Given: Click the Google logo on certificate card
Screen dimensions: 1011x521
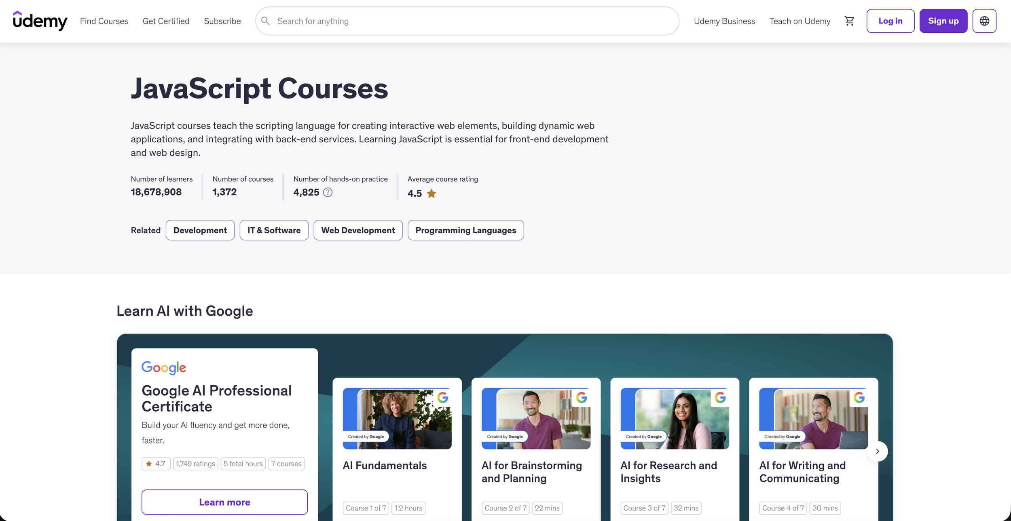Looking at the screenshot, I should (164, 368).
